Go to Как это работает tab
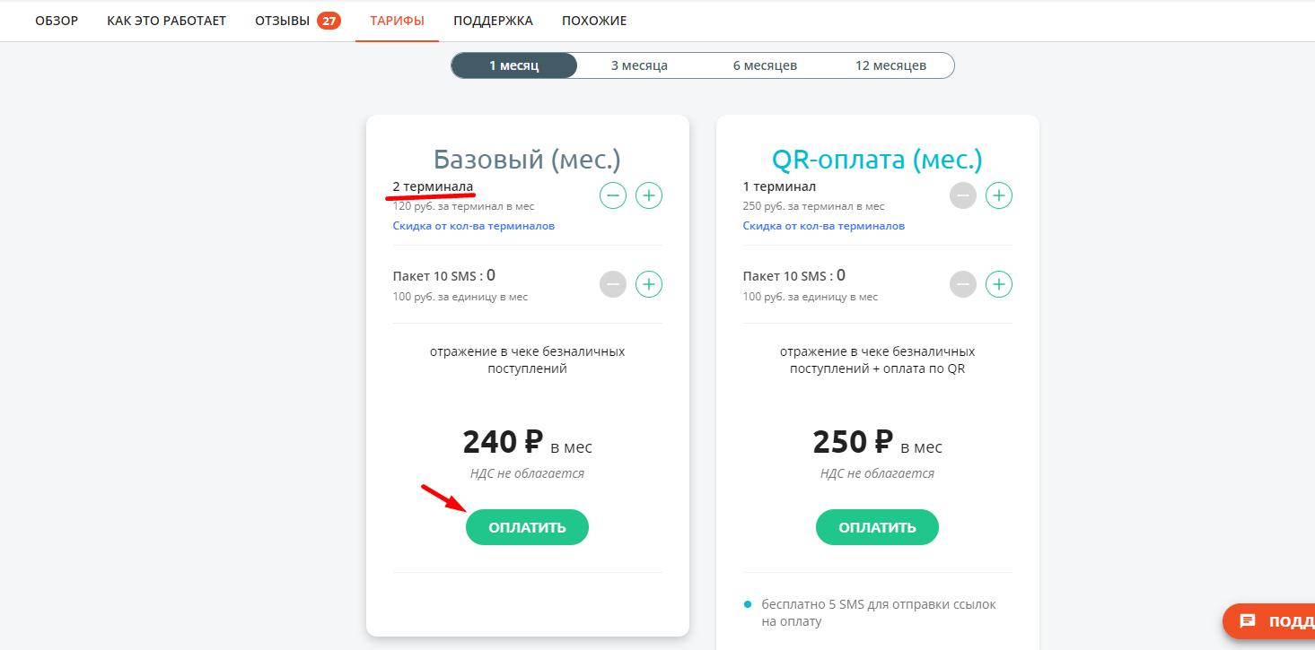 point(166,20)
